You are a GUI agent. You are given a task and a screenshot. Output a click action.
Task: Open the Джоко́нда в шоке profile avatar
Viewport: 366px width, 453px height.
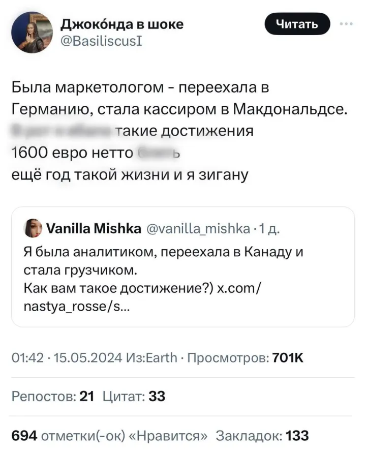(x=31, y=32)
